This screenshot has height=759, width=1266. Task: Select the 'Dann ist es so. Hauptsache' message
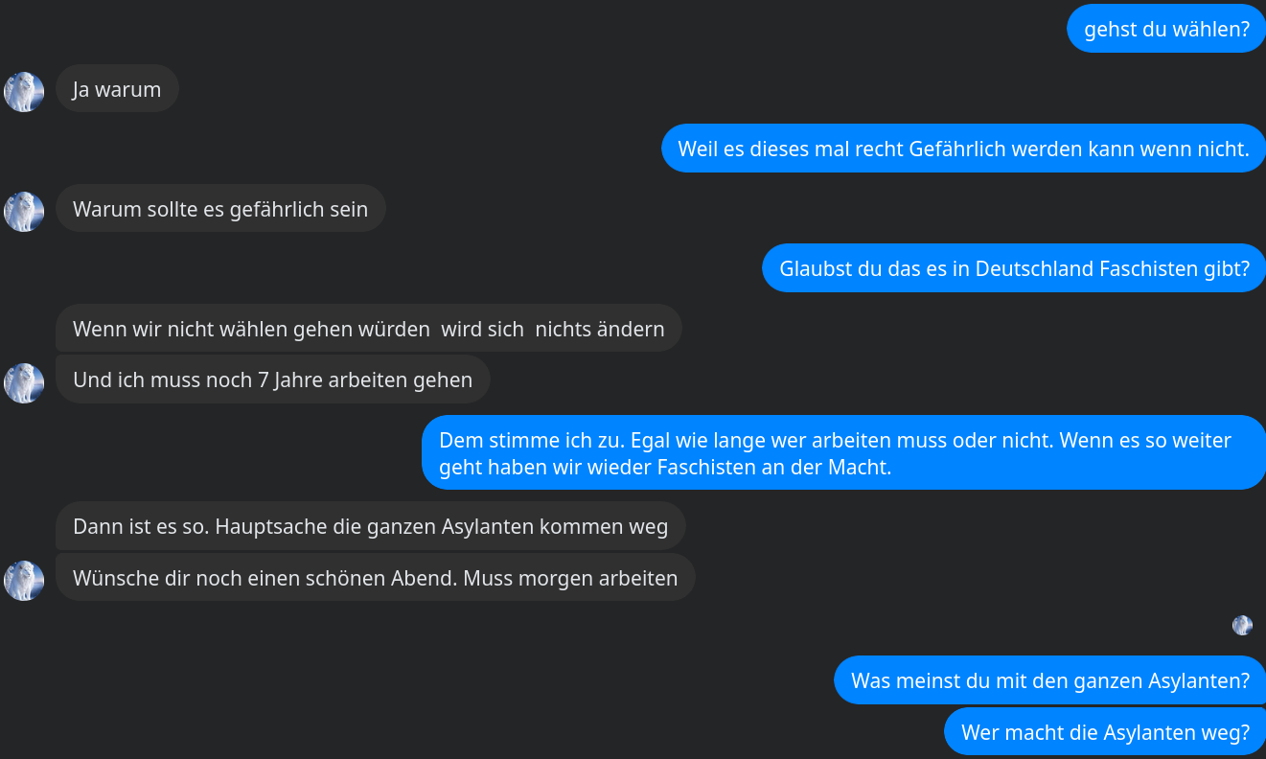(x=371, y=526)
